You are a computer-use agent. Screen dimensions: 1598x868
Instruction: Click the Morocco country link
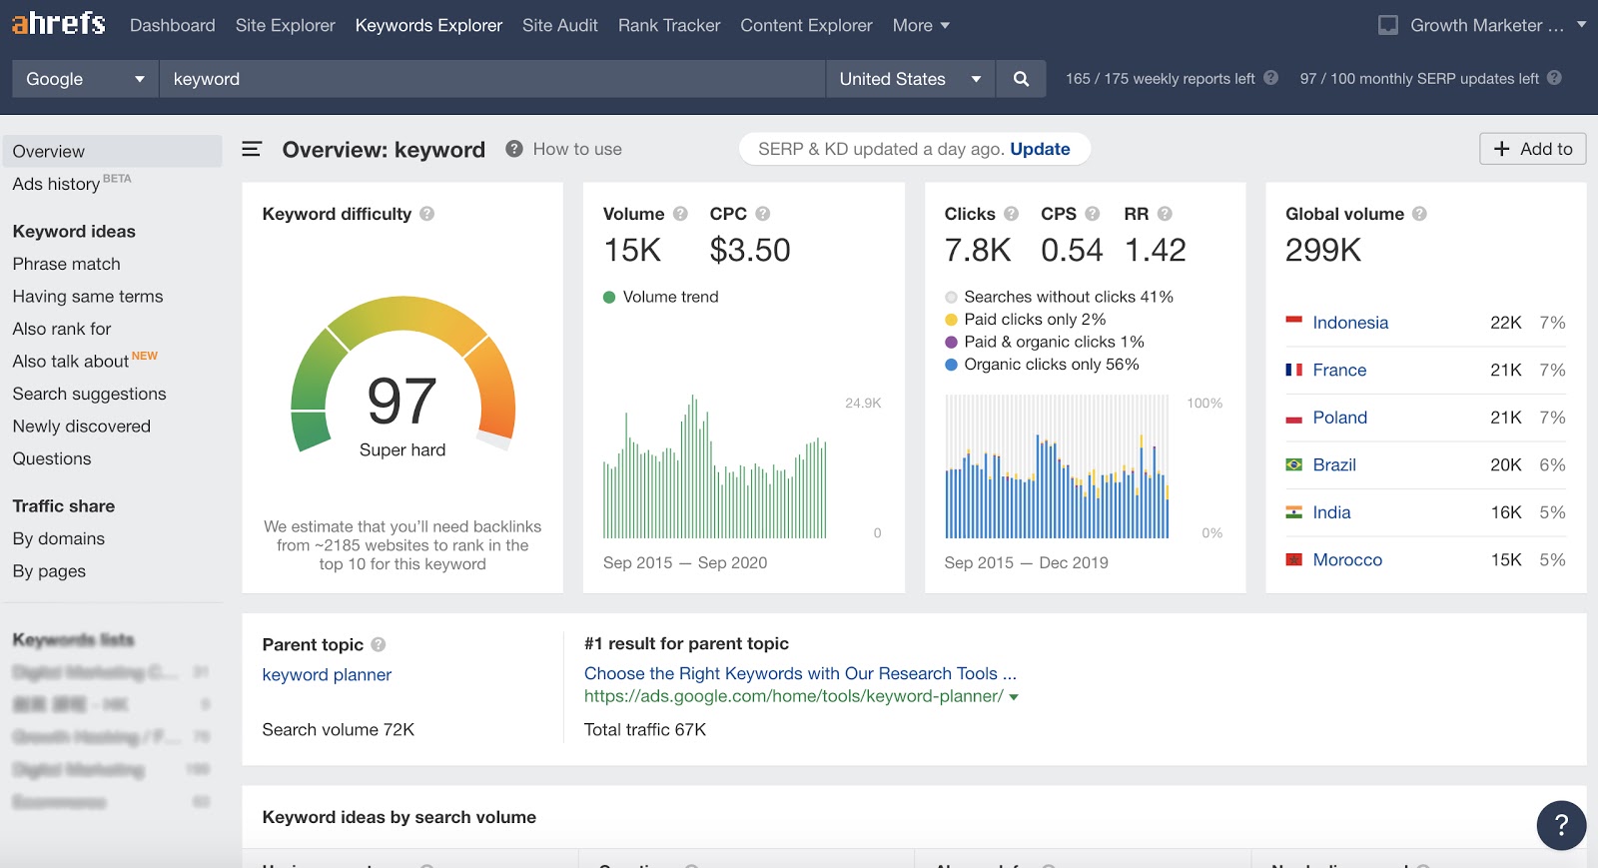[1347, 560]
